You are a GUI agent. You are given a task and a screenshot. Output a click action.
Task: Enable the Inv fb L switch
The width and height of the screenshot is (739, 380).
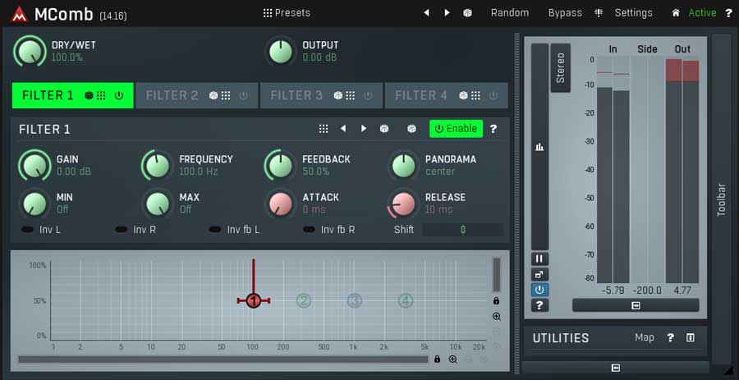(x=215, y=230)
